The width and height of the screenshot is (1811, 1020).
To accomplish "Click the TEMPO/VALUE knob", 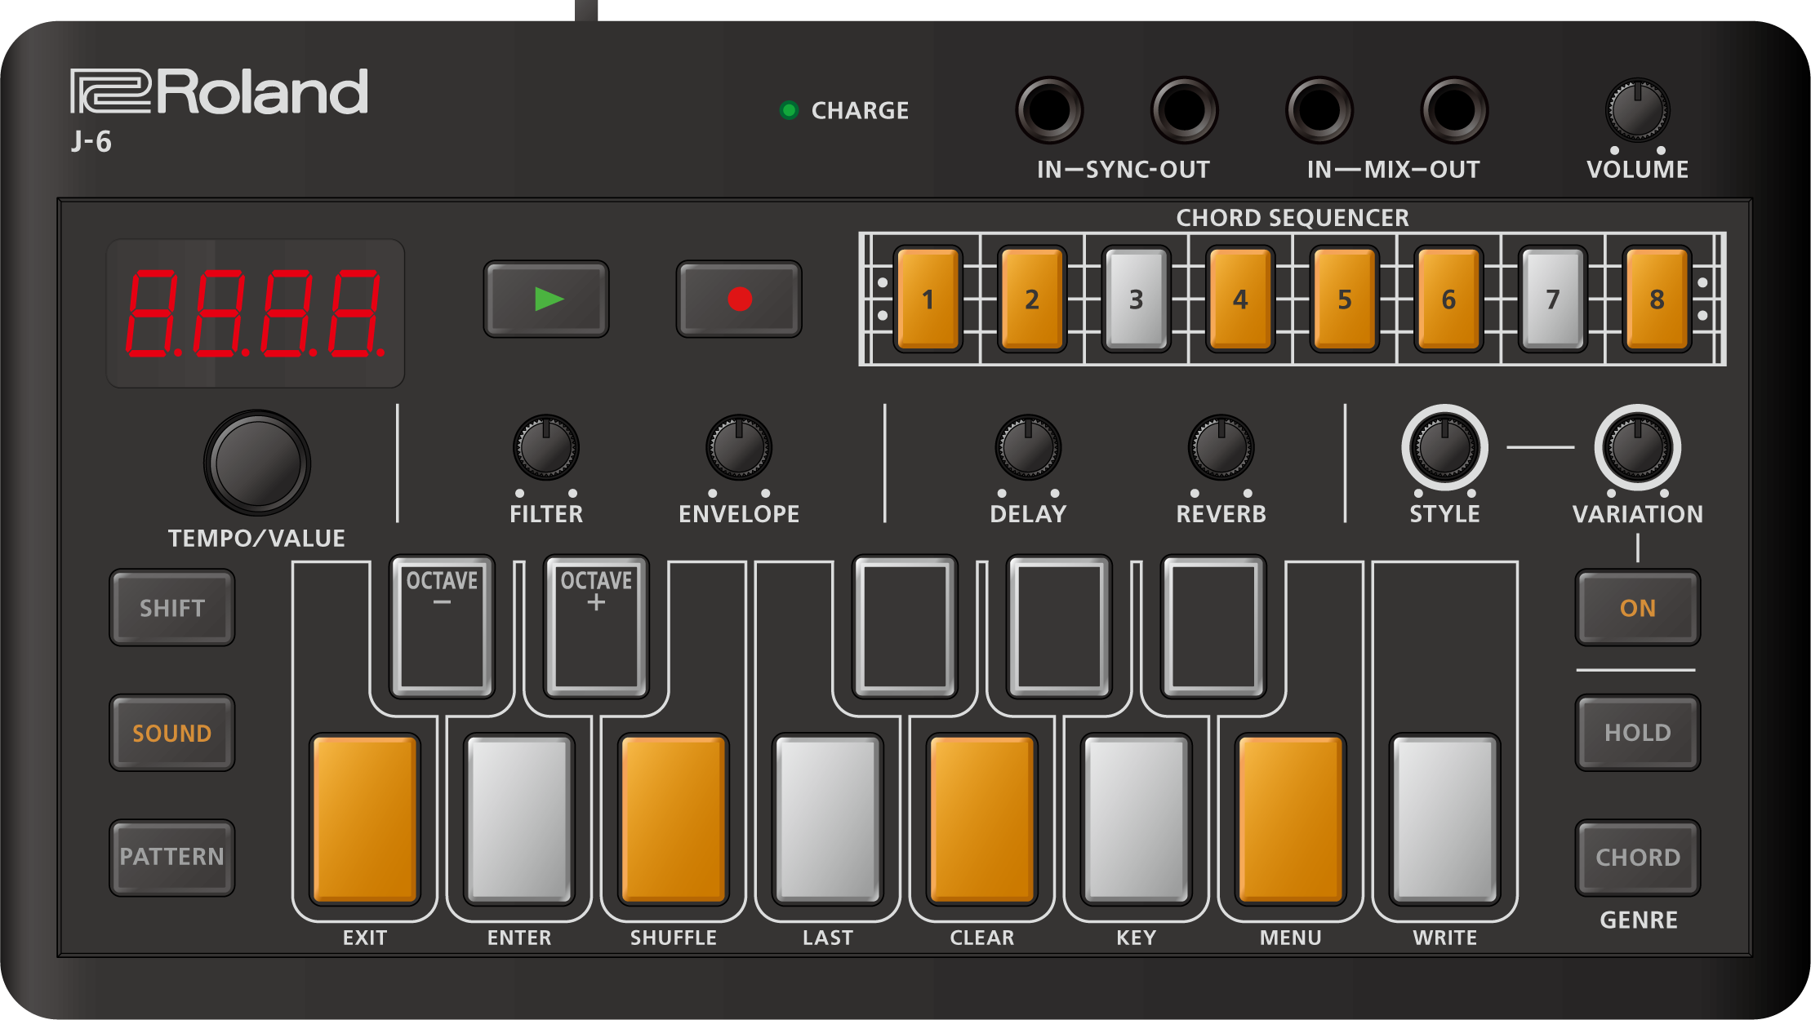I will [x=257, y=463].
